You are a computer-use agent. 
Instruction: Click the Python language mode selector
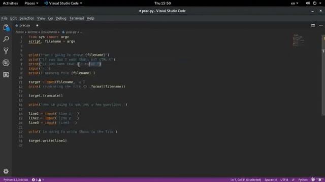point(303,180)
